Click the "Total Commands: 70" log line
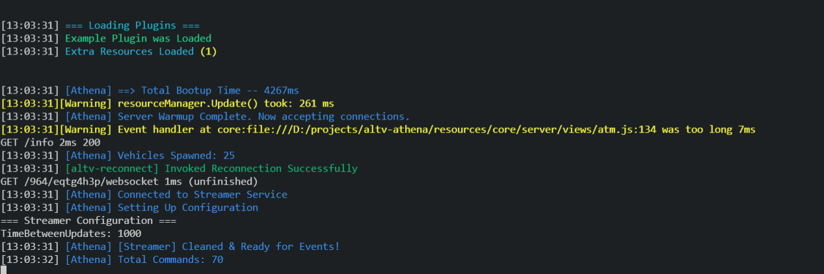The height and width of the screenshot is (274, 824). 170,259
